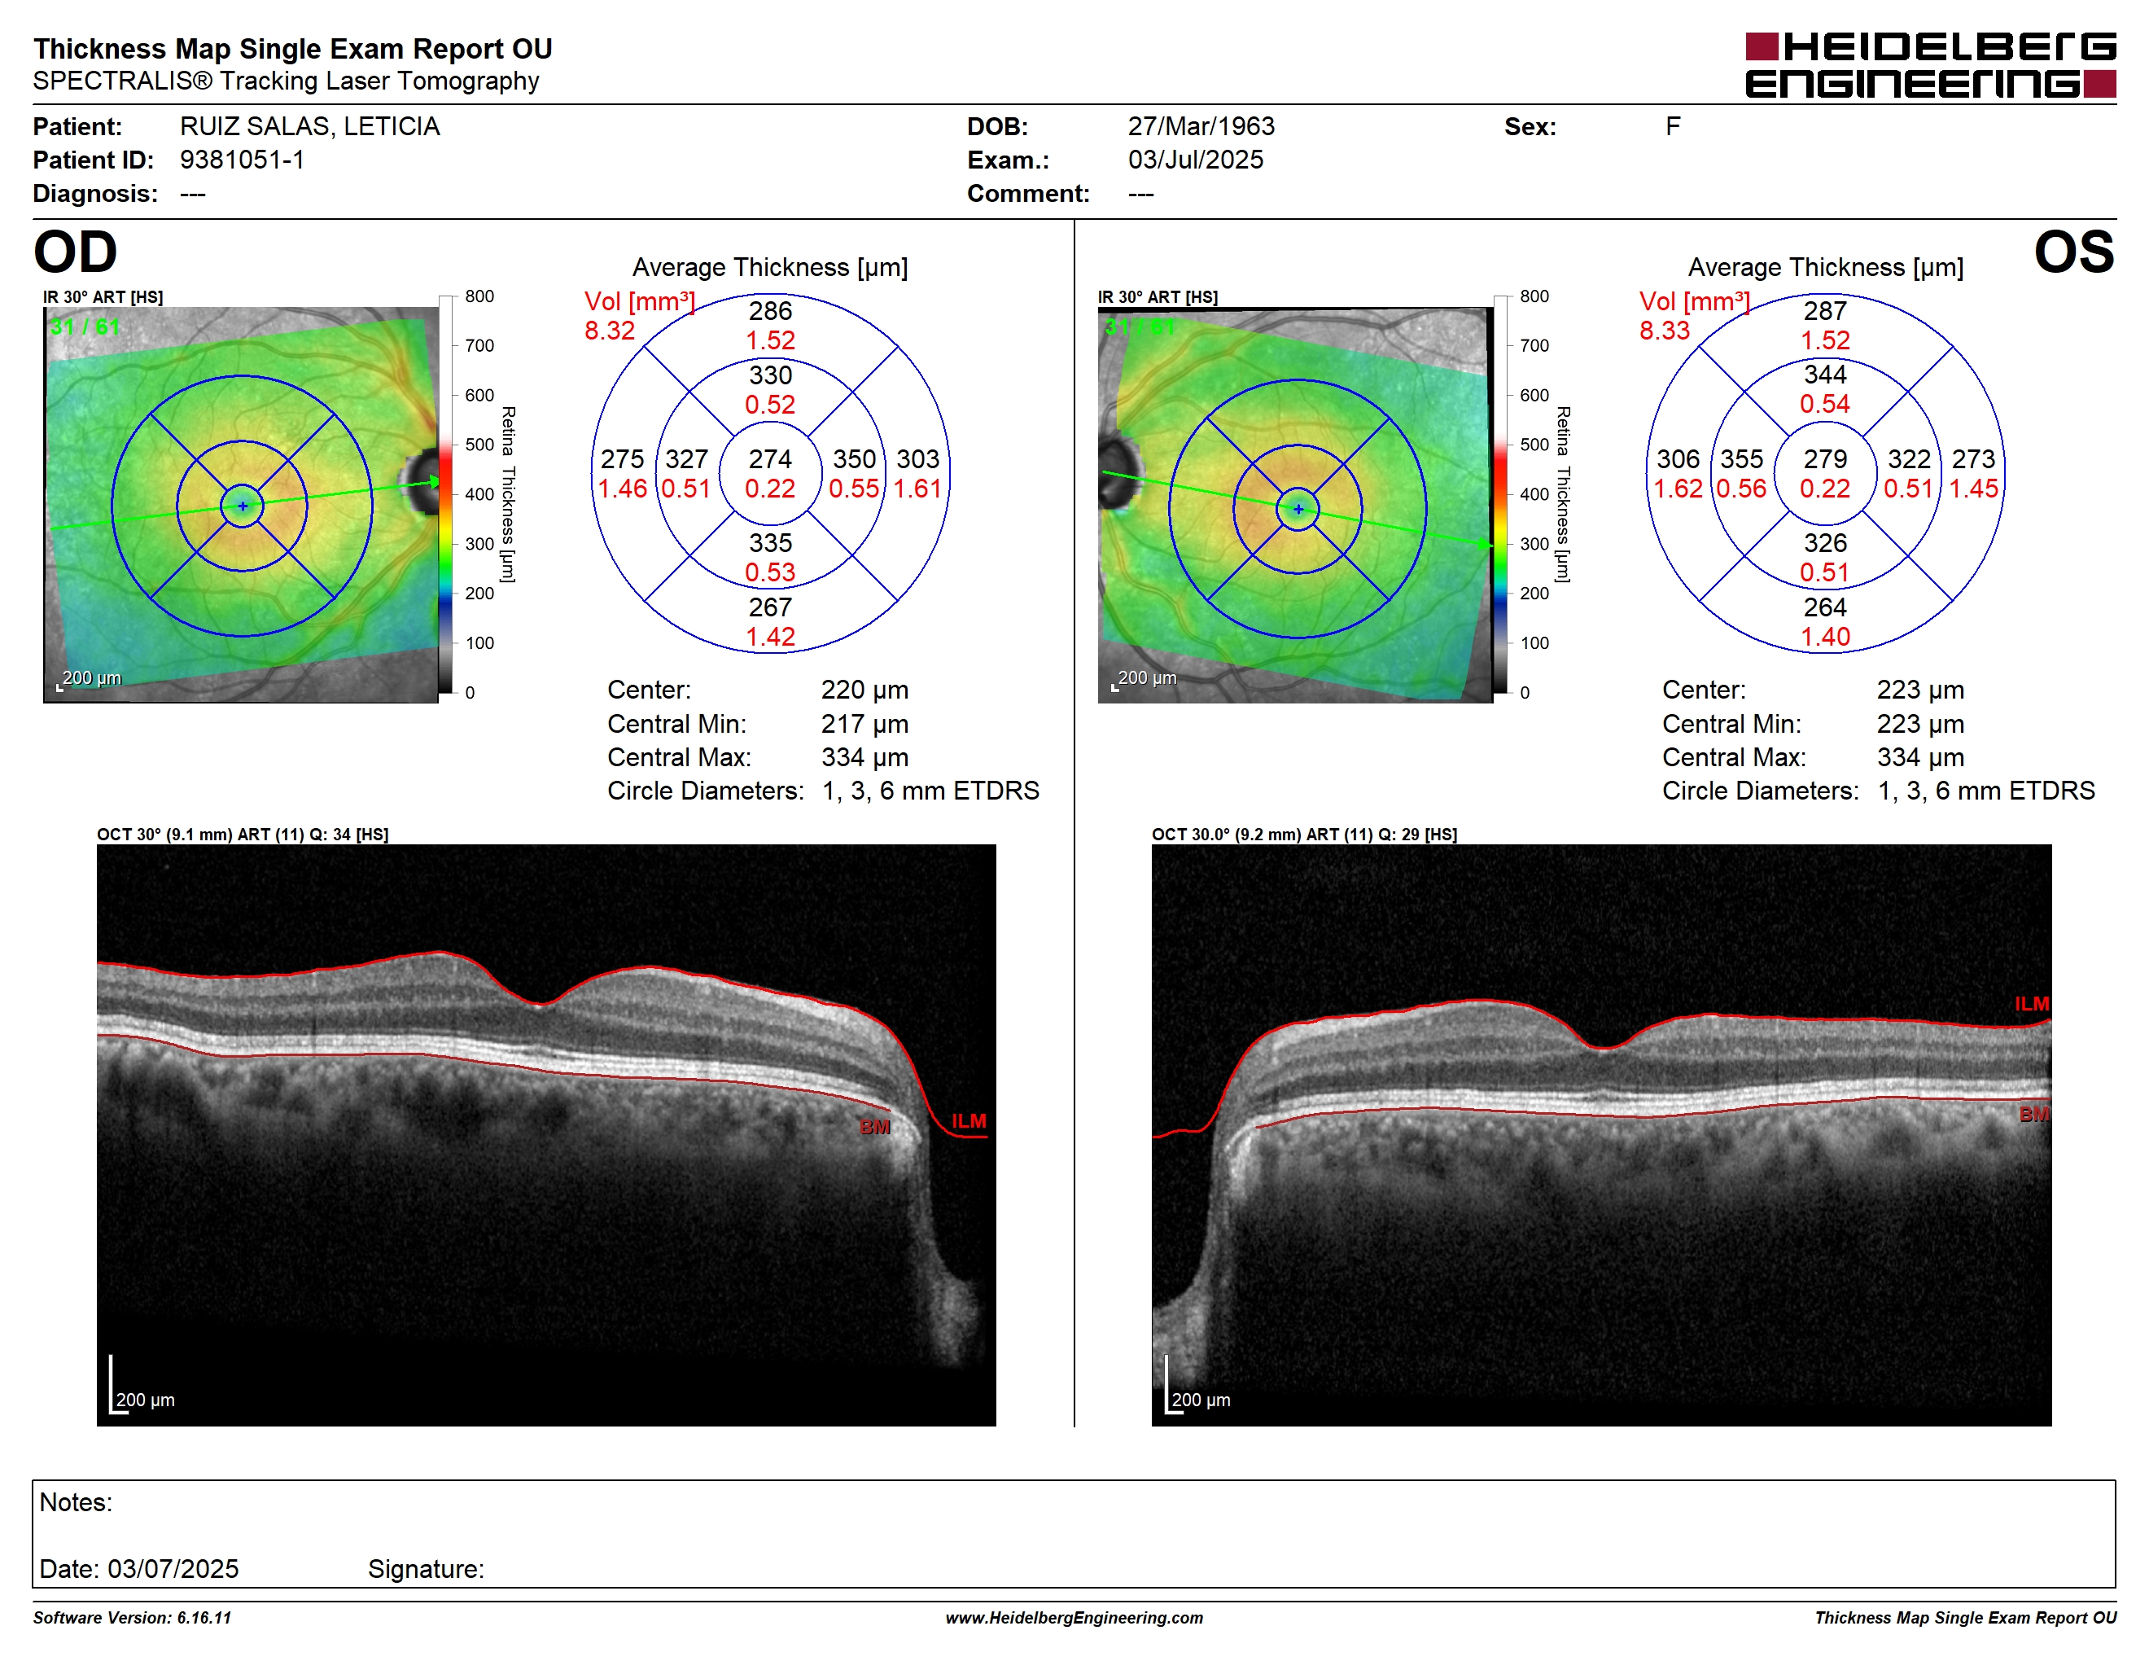The height and width of the screenshot is (1661, 2149).
Task: Click the report title Thickness Map Single Exam Report OU
Action: point(293,49)
